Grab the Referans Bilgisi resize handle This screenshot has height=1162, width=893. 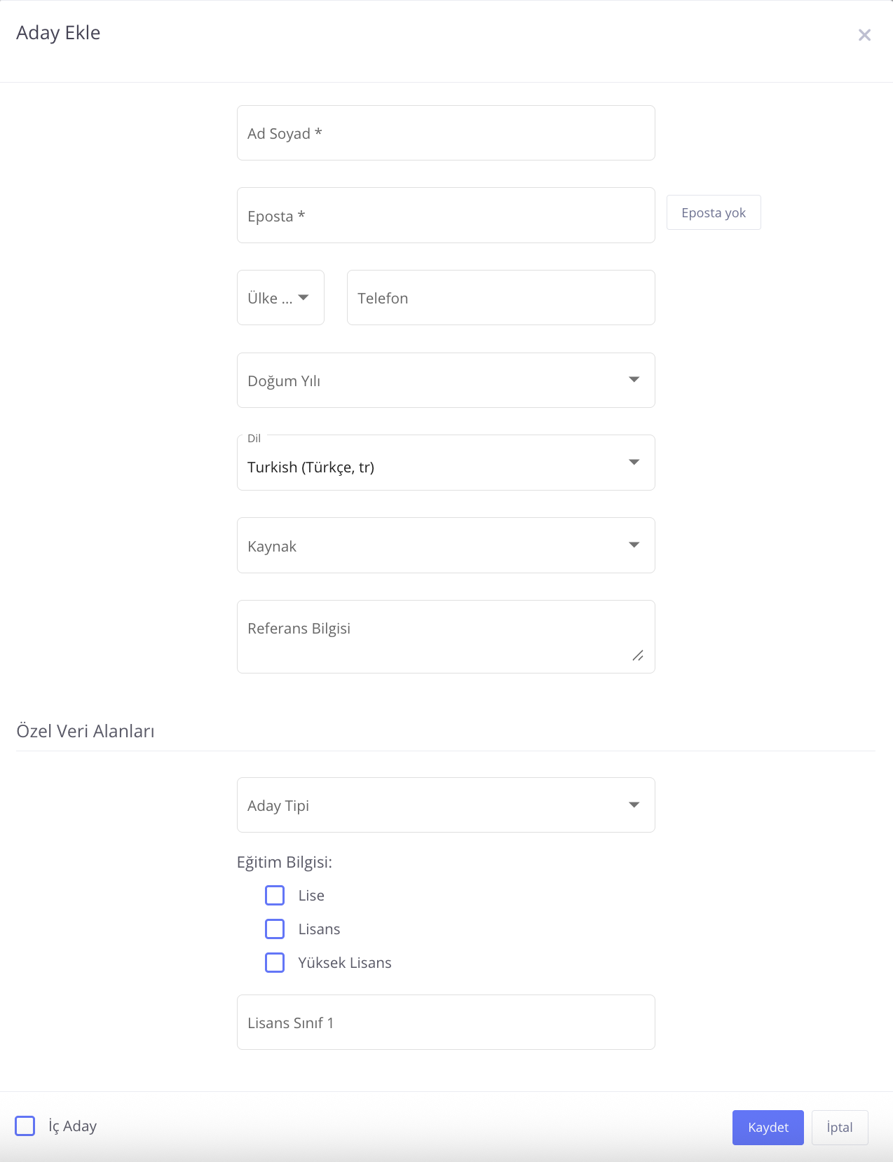click(638, 656)
